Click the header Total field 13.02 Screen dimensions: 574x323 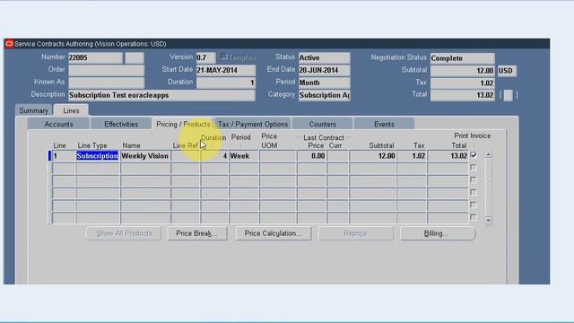[x=463, y=95]
